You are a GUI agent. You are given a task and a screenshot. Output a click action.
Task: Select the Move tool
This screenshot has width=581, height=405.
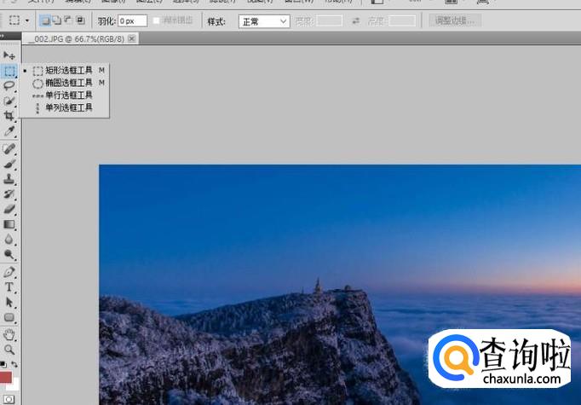[x=9, y=55]
